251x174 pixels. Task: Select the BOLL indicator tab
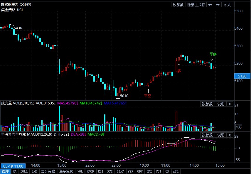[24, 171]
